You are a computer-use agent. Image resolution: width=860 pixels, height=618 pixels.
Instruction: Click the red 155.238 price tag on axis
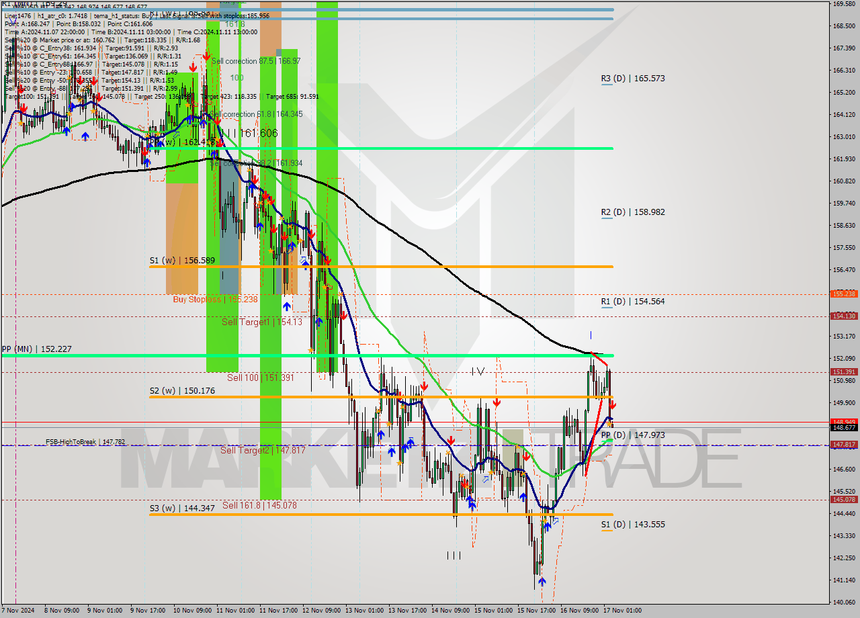(844, 294)
